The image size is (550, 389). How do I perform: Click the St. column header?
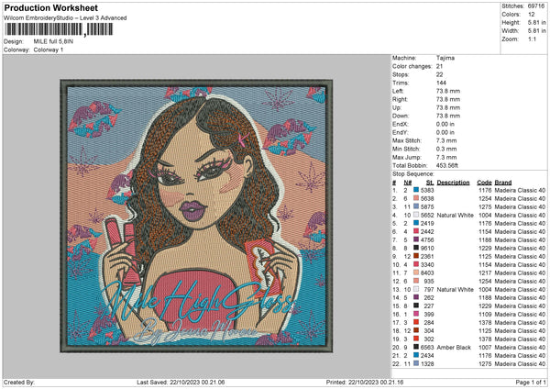tap(430, 183)
